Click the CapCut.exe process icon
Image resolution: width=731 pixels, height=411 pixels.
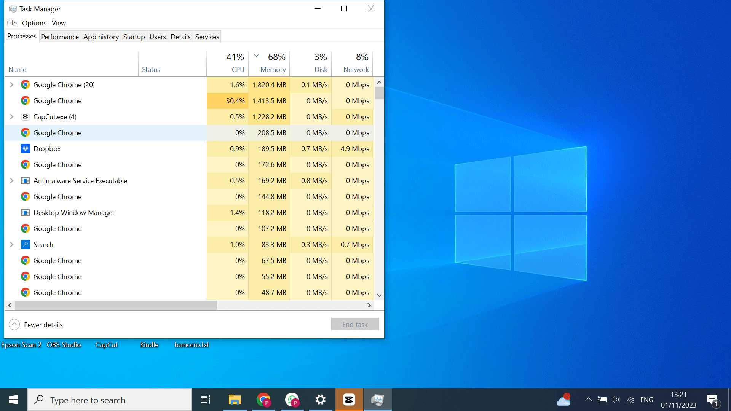(26, 117)
